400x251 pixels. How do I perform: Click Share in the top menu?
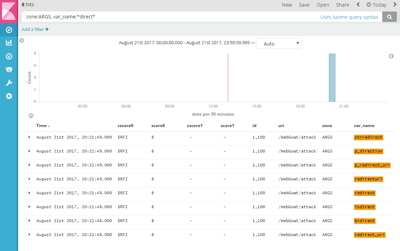(342, 5)
